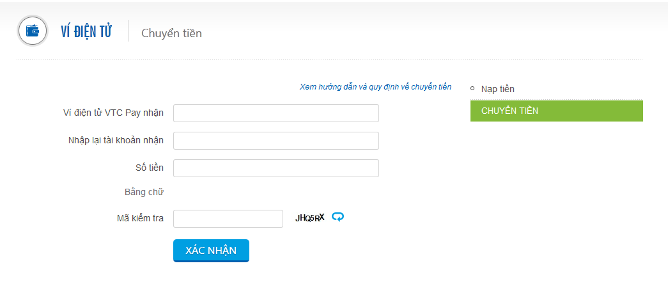Click the Ví điện tử VTC Pay nhận label
The height and width of the screenshot is (284, 668).
click(113, 113)
